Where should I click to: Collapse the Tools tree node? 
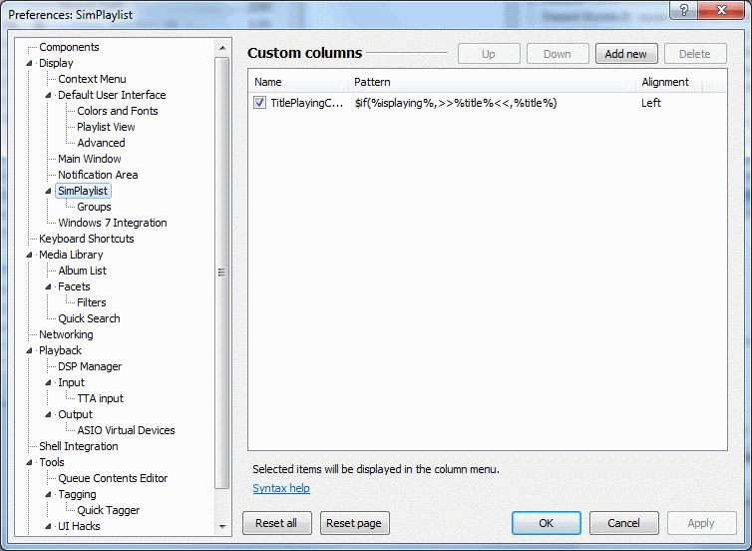pyautogui.click(x=29, y=462)
